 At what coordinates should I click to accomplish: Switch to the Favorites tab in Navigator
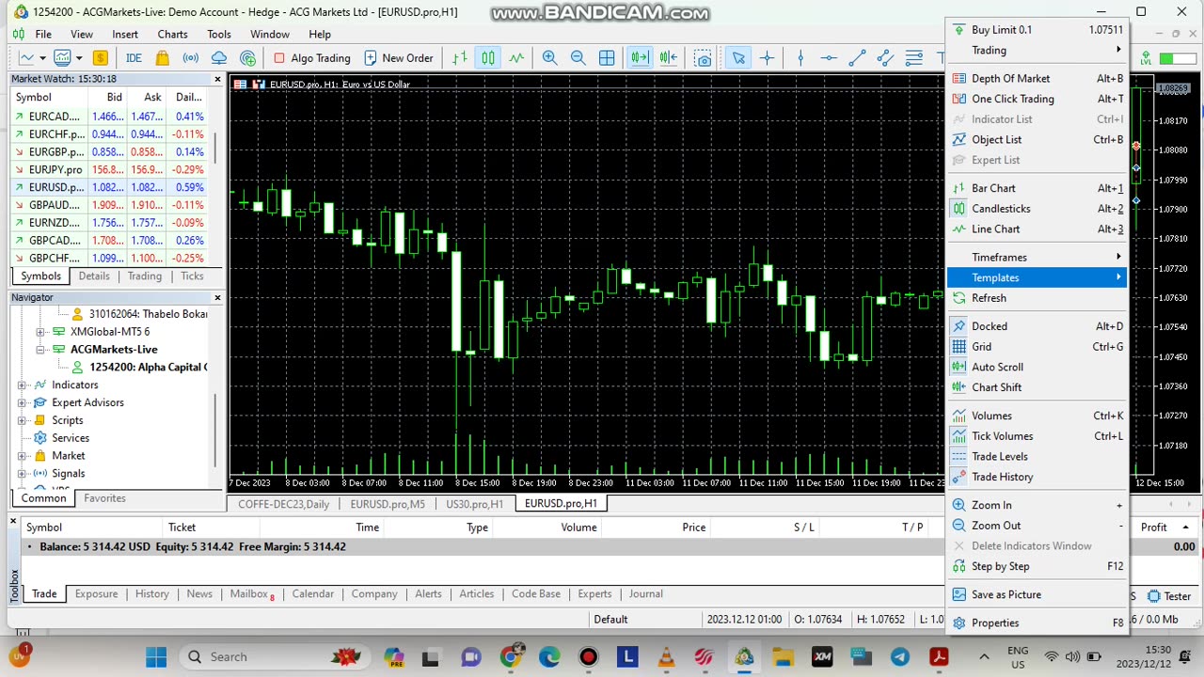point(104,498)
